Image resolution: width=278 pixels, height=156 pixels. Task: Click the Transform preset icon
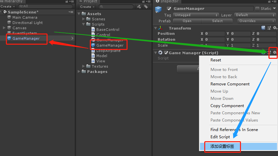click(x=269, y=28)
